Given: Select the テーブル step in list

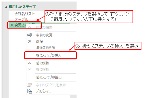Looking at the screenshot, I should pyautogui.click(x=21, y=20).
